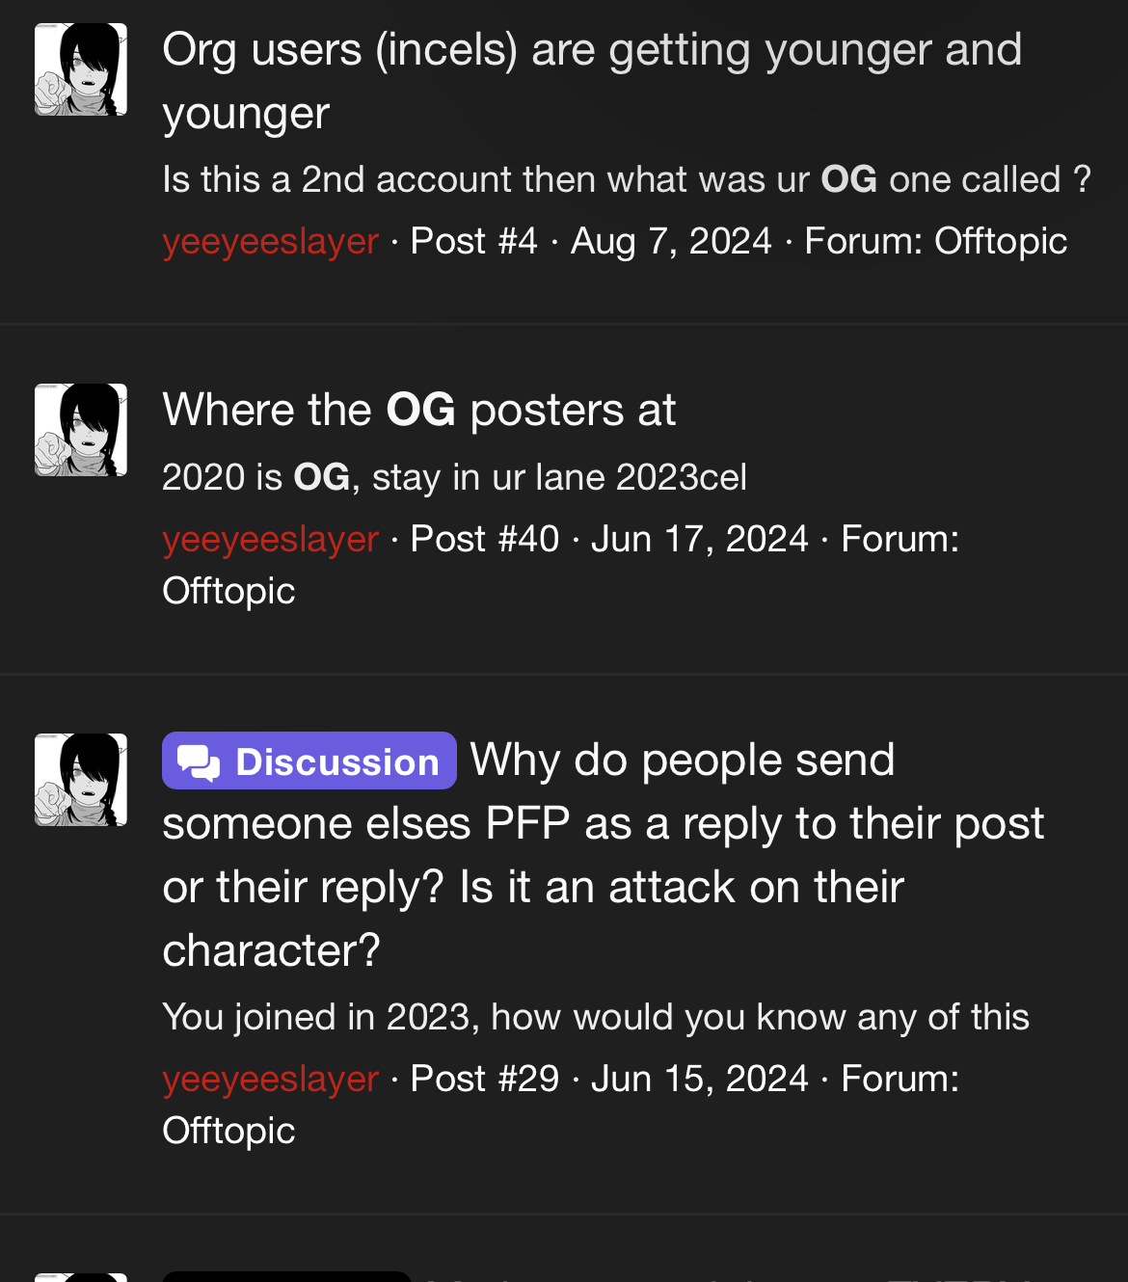The image size is (1128, 1282).
Task: Click the Jun 17, 2024 post date
Action: click(700, 539)
